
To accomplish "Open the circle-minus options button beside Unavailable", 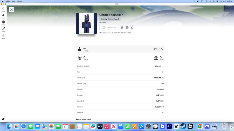I will (x=127, y=27).
